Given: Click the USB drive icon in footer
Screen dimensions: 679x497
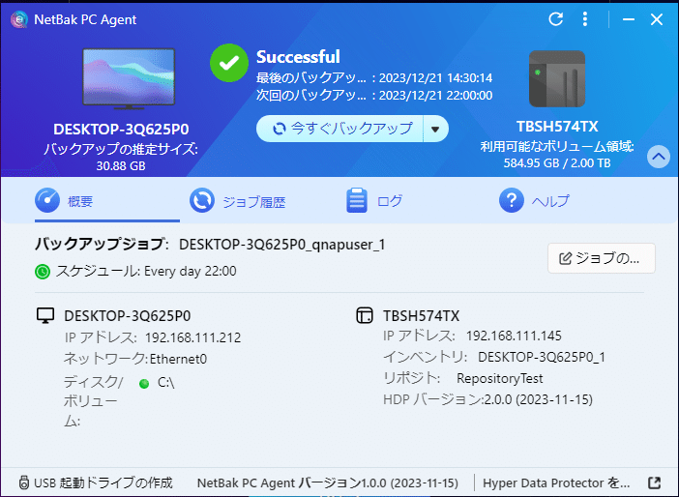Looking at the screenshot, I should (x=24, y=482).
